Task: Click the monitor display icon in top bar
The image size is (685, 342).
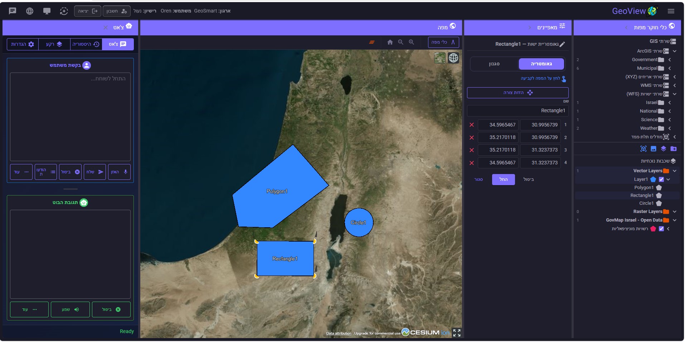Action: tap(47, 11)
